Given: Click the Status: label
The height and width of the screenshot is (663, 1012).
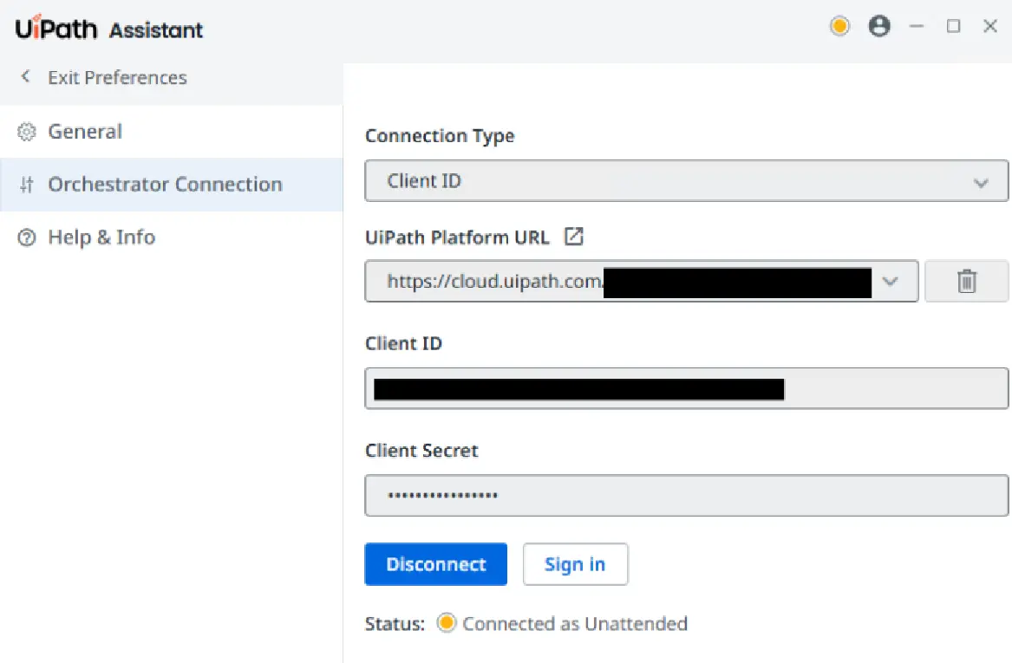Looking at the screenshot, I should coord(395,624).
